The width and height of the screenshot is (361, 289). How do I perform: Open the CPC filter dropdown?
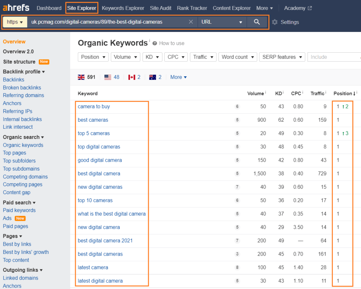pos(176,57)
